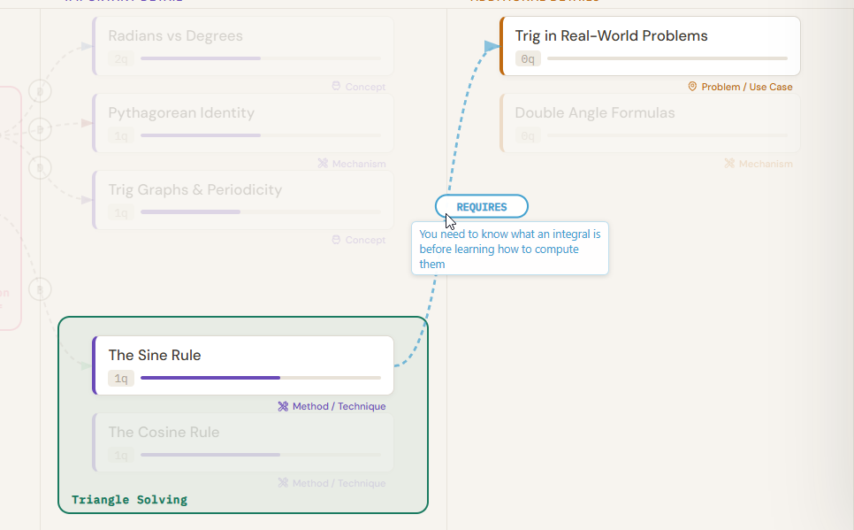Click the 1q badge on The Sine Rule
Image resolution: width=854 pixels, height=530 pixels.
121,379
